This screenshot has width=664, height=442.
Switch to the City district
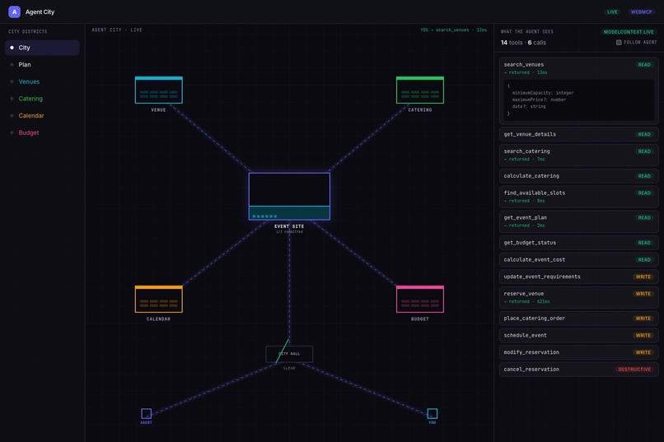click(x=42, y=48)
